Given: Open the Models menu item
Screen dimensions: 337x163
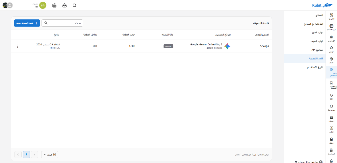Looking at the screenshot, I should pos(305,15).
